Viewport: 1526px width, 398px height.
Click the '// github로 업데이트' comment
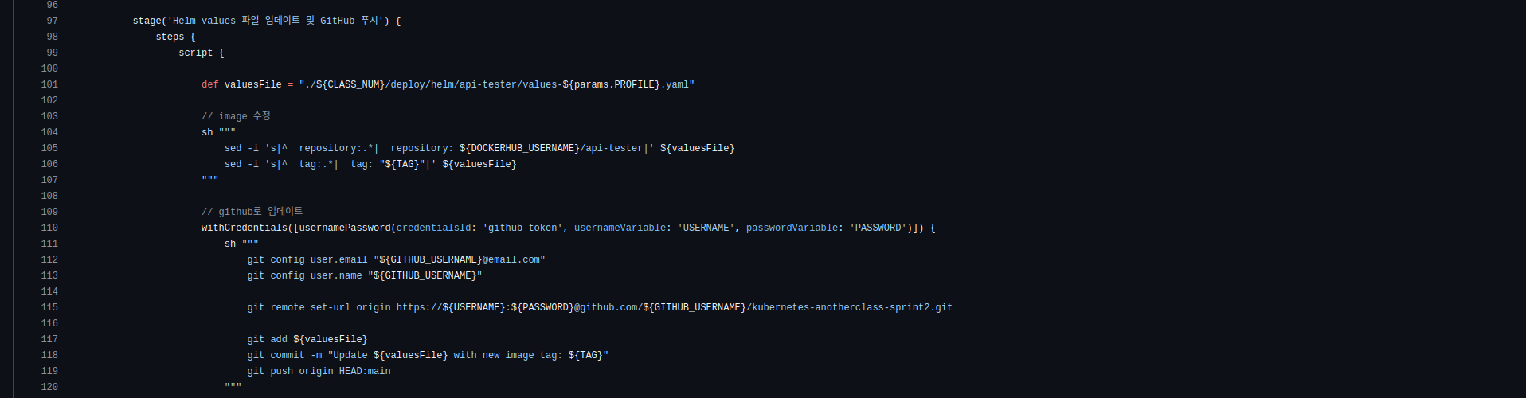(x=252, y=212)
